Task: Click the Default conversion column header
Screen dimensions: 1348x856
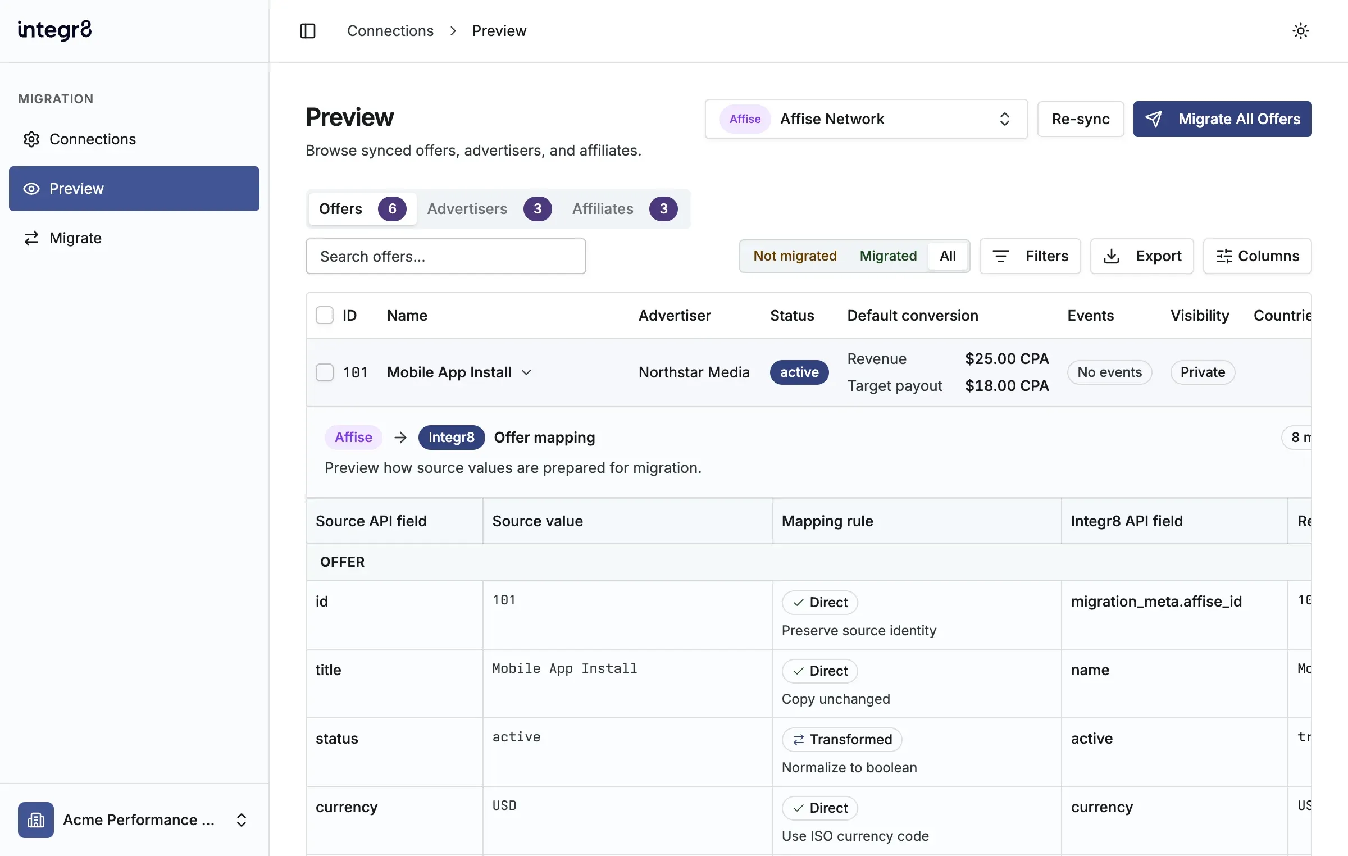Action: pos(913,316)
